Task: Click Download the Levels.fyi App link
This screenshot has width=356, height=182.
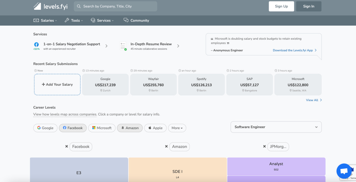Action: [295, 50]
